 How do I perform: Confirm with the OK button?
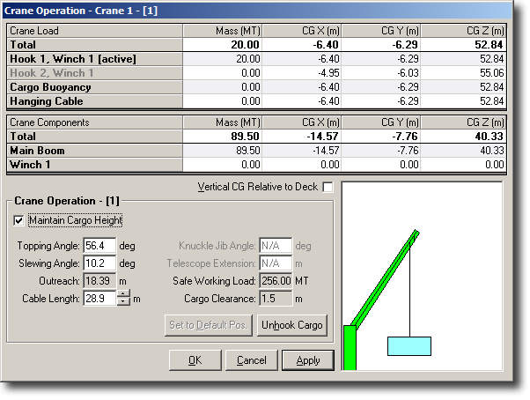pyautogui.click(x=195, y=360)
